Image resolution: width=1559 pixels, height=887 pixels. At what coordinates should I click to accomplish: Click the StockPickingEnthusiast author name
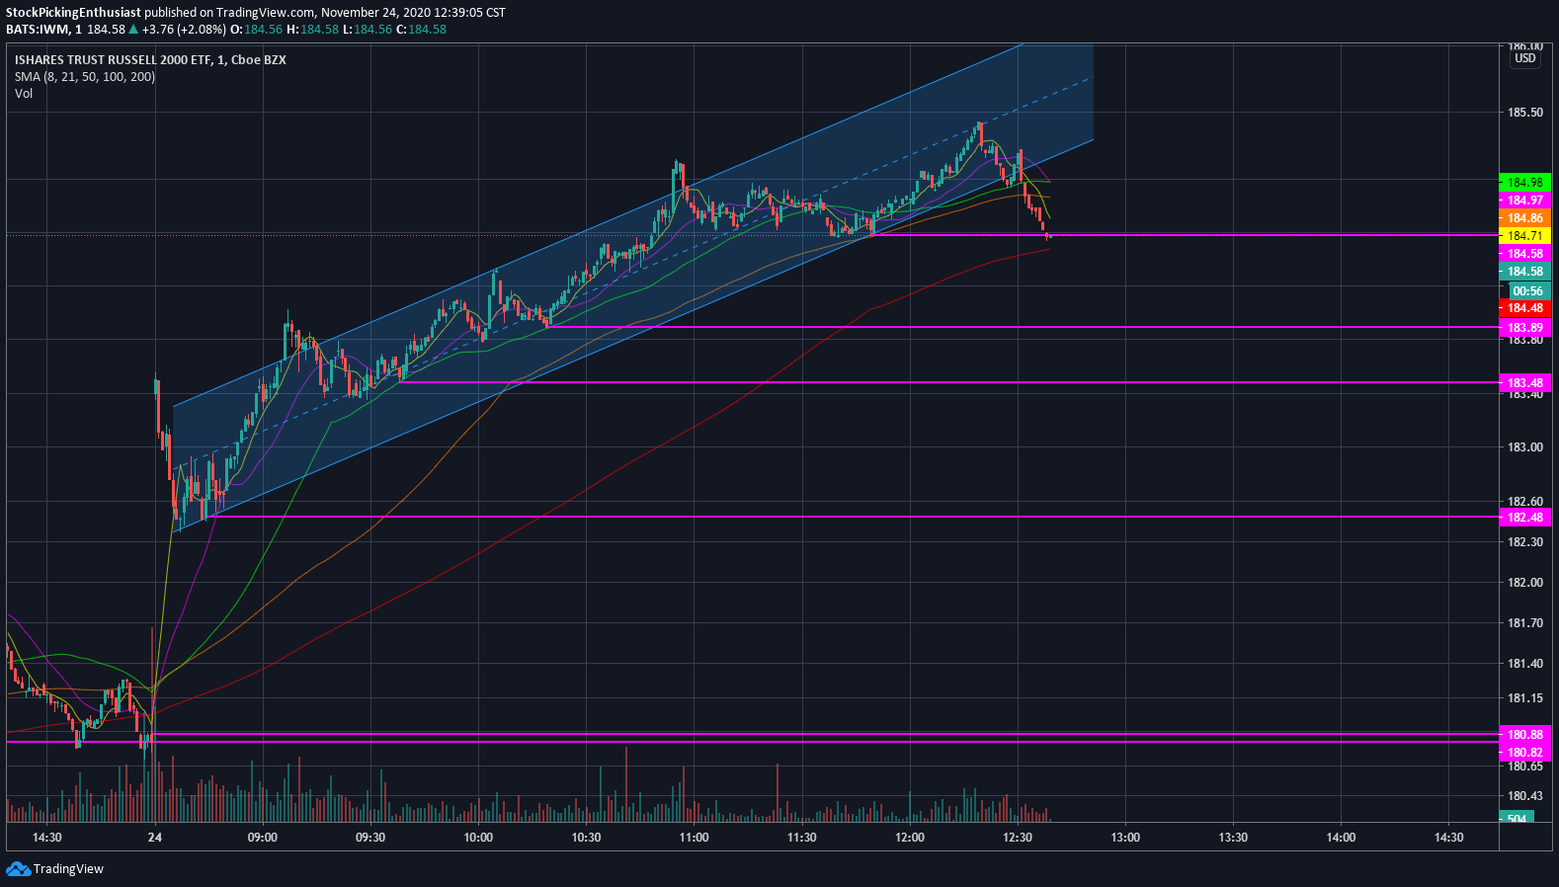point(73,13)
